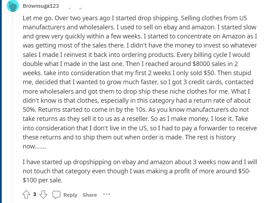The image size is (277, 203).
Task: Click the opening words "Let me go"
Action: [x=37, y=18]
